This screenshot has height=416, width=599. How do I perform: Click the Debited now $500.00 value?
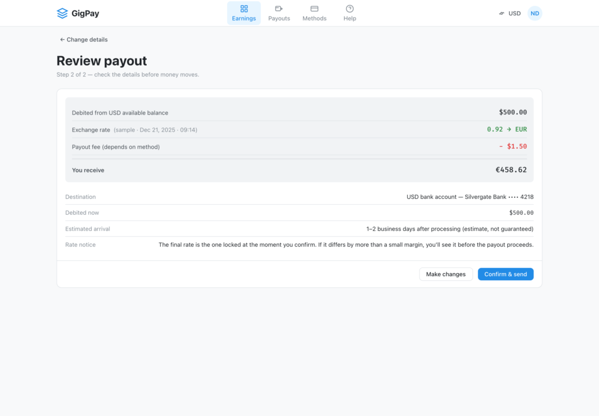tap(521, 213)
